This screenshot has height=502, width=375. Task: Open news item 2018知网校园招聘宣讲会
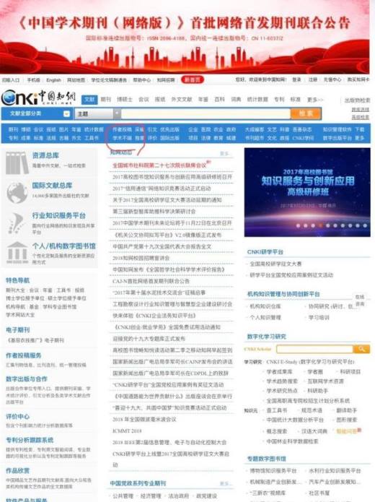click(x=141, y=258)
